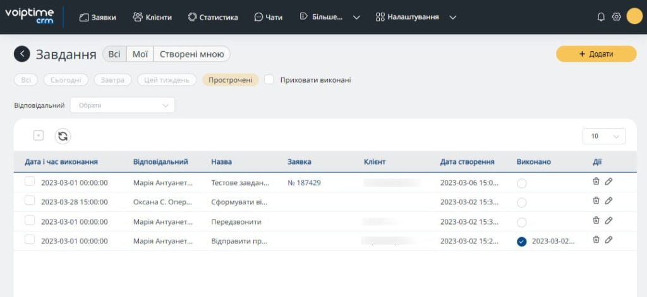Screen dimensions: 647x297
Task: Select the row checkbox for Тестове завдан... task
Action: (x=30, y=181)
